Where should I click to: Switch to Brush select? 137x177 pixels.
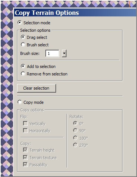pyautogui.click(x=23, y=45)
